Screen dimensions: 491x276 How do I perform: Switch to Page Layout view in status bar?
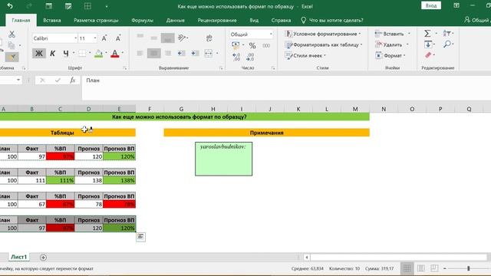[421, 268]
